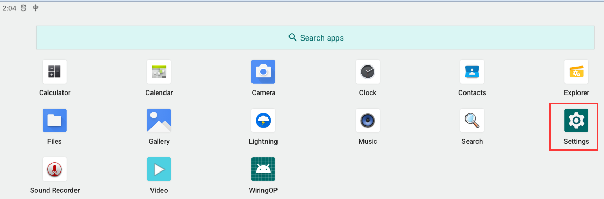The image size is (604, 199).
Task: Open the Camera app icon
Action: tap(263, 72)
